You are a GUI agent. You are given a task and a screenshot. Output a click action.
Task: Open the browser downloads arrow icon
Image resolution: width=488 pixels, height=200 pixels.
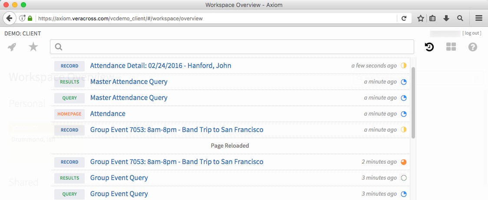point(446,19)
